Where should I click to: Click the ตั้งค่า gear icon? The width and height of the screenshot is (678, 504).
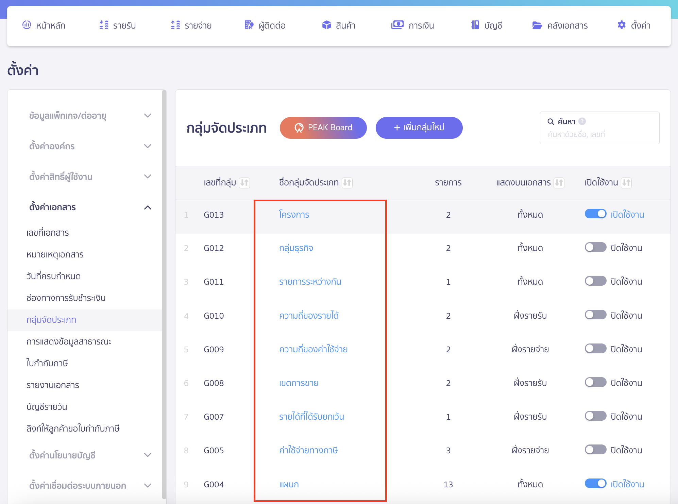[x=622, y=25]
